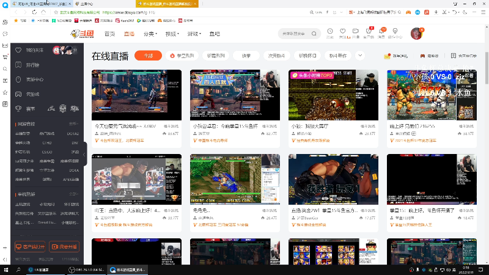Open the 获胜者 玩家1 stream thumbnail
Image resolution: width=489 pixels, height=275 pixels.
333,179
